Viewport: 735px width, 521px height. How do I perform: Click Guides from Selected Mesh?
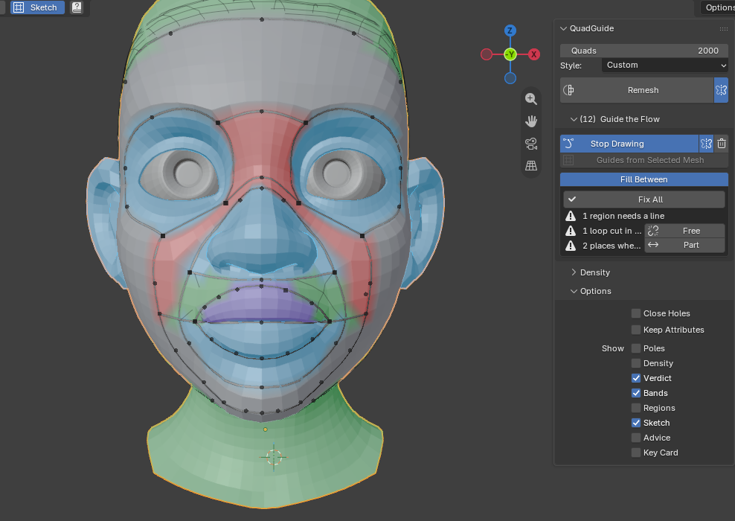tap(644, 160)
